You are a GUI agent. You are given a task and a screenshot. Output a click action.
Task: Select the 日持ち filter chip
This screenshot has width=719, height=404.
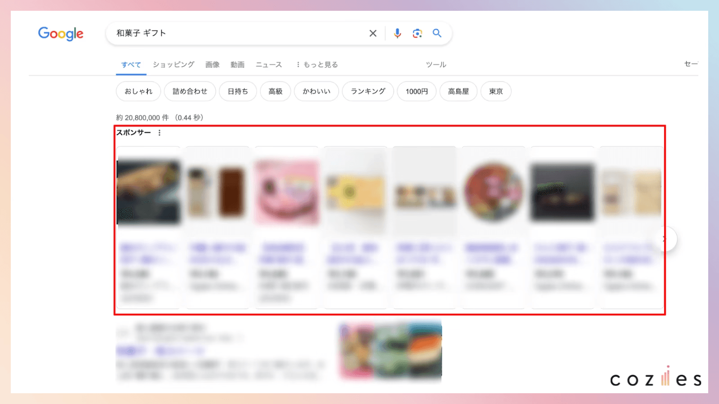coord(238,91)
